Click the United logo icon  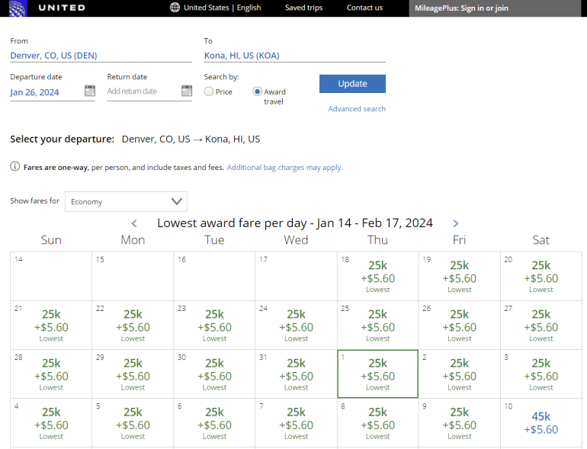(x=17, y=8)
